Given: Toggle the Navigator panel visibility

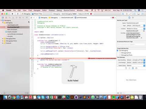Looking at the screenshot, I should [x=135, y=14].
